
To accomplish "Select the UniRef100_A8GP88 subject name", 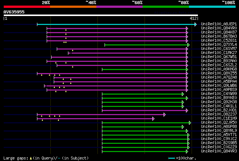I will click(219, 127).
